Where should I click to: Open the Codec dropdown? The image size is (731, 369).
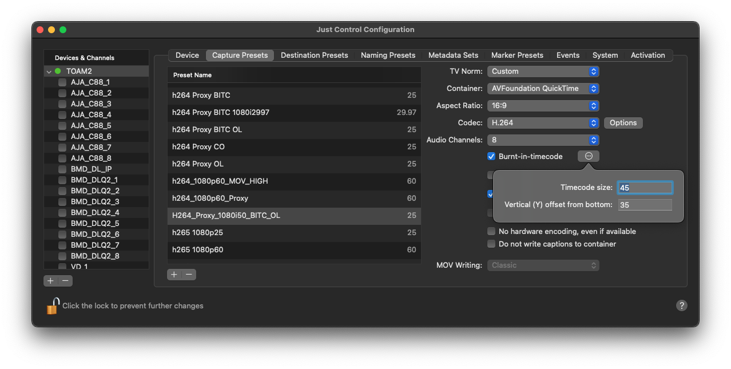coord(543,123)
